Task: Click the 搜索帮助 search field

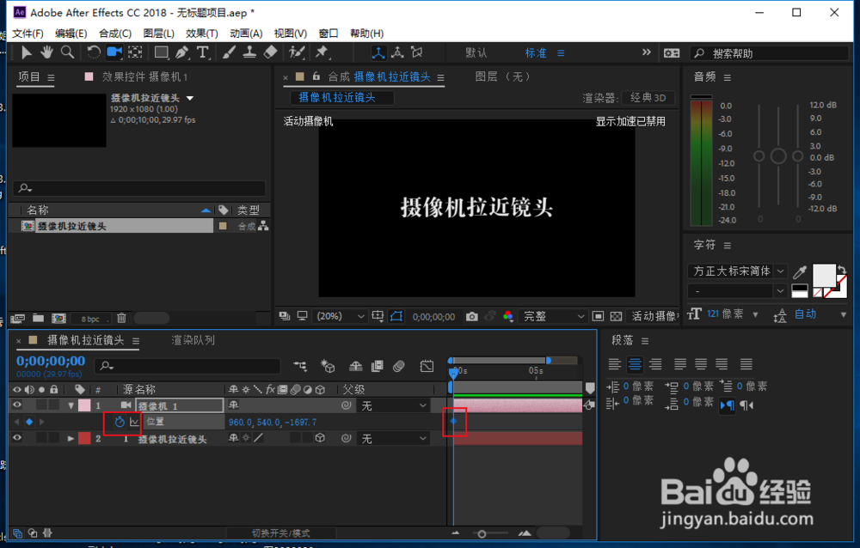Action: [770, 53]
